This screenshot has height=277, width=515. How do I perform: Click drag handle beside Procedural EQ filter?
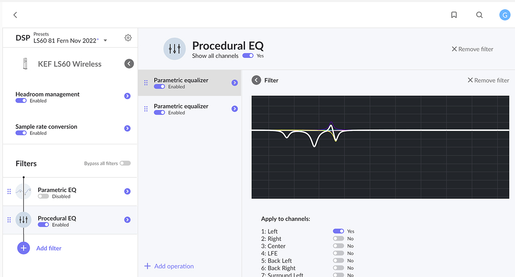tap(9, 220)
